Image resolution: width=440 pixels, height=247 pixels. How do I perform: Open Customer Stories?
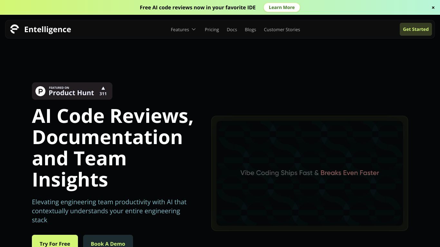(x=282, y=29)
